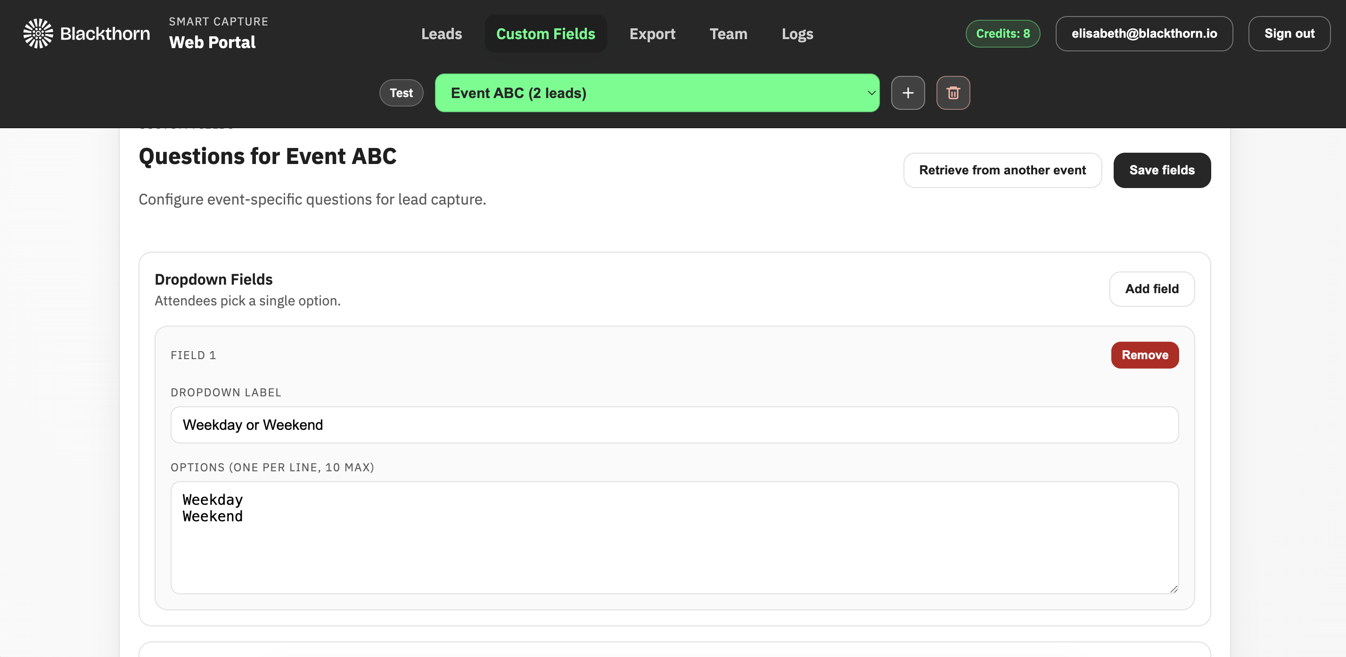Save fields for Event ABC
The width and height of the screenshot is (1346, 657).
click(x=1162, y=170)
